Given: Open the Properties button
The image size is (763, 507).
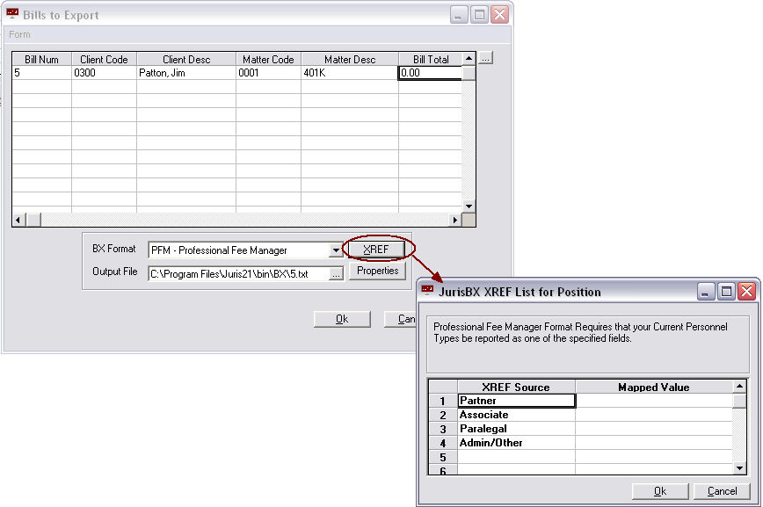Looking at the screenshot, I should (x=377, y=272).
